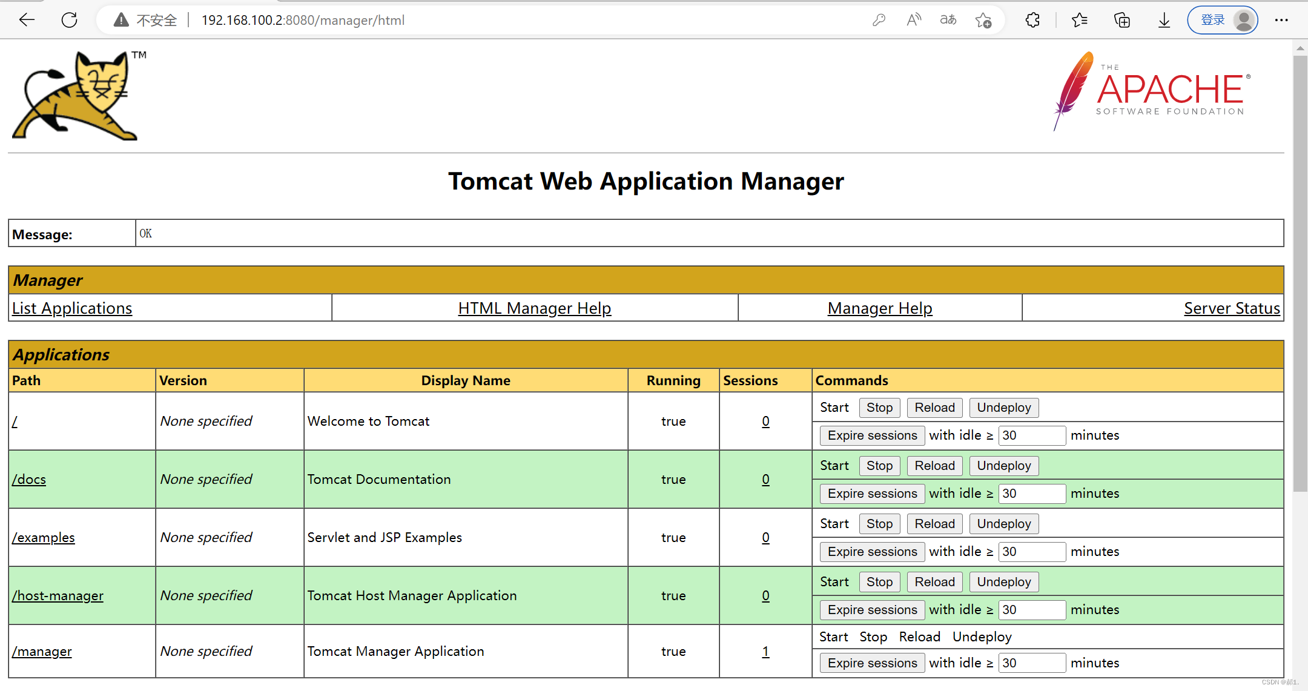This screenshot has height=691, width=1308.
Task: Expire sessions for /host-manager
Action: point(871,609)
